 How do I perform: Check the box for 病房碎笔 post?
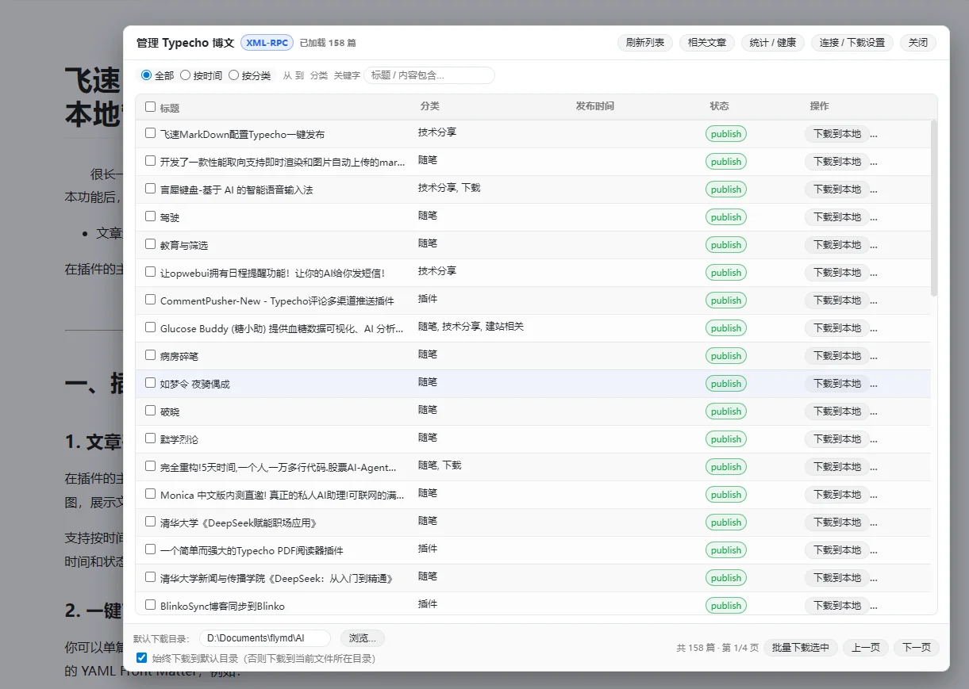[151, 355]
